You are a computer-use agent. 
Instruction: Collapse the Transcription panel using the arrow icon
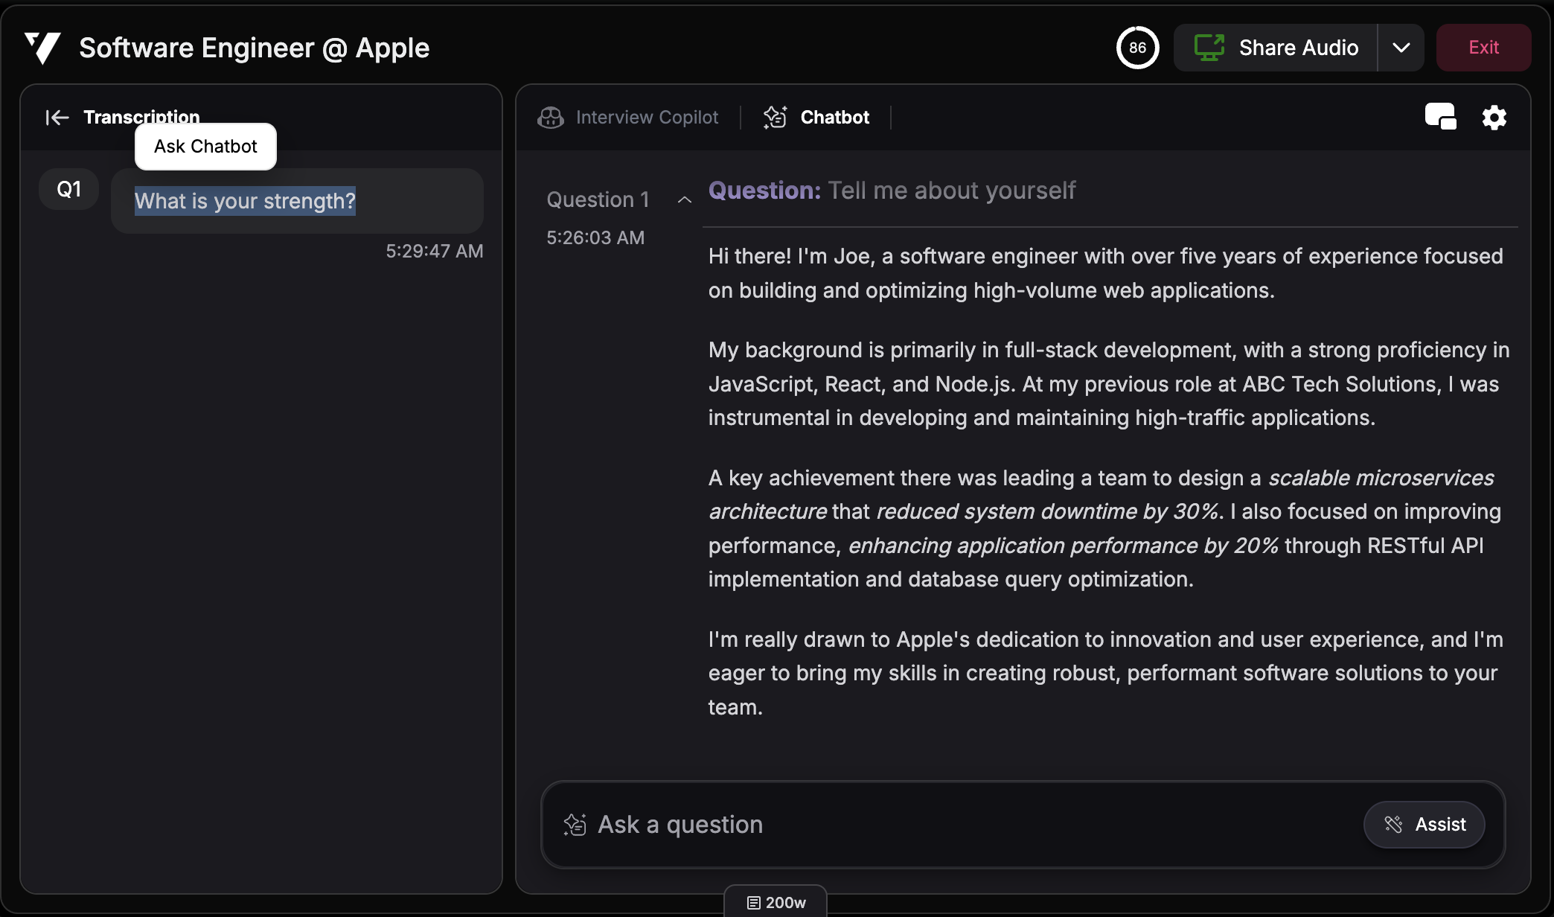pyautogui.click(x=57, y=117)
